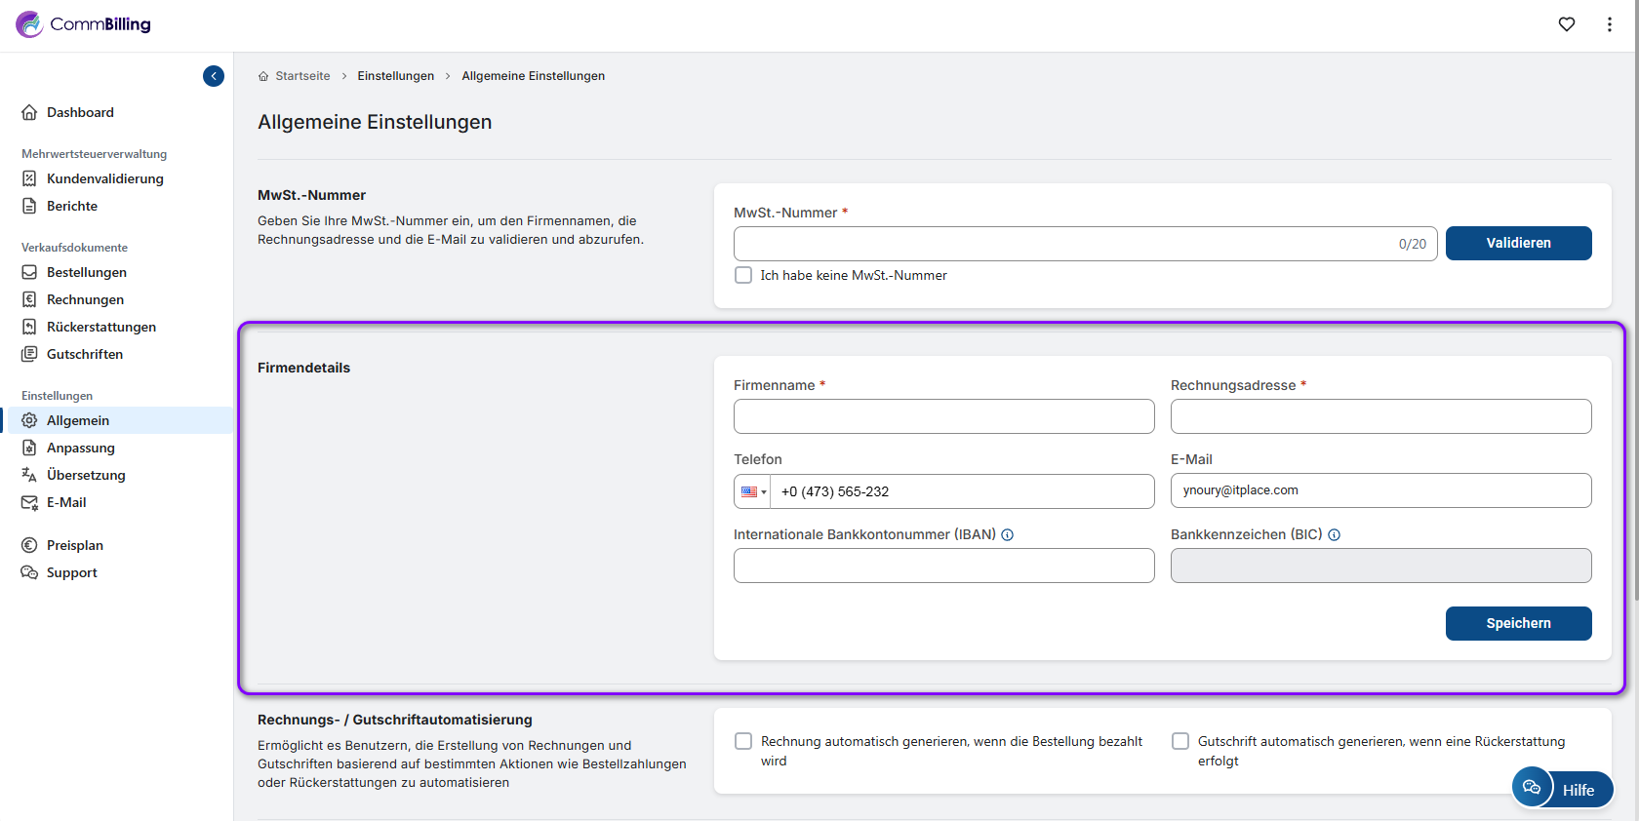Enable automatic Rechnung generation checkbox

pyautogui.click(x=743, y=741)
